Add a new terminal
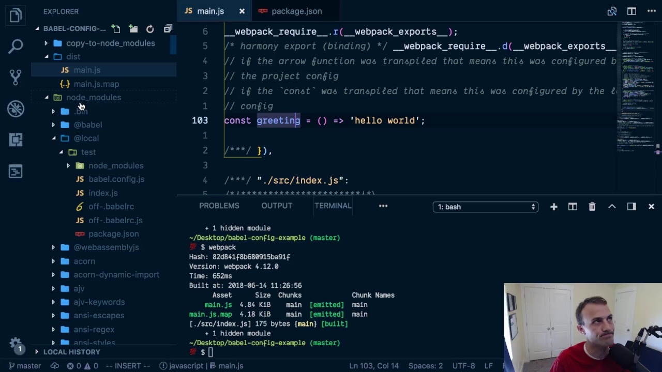Viewport: 662px width, 372px height. pos(553,207)
